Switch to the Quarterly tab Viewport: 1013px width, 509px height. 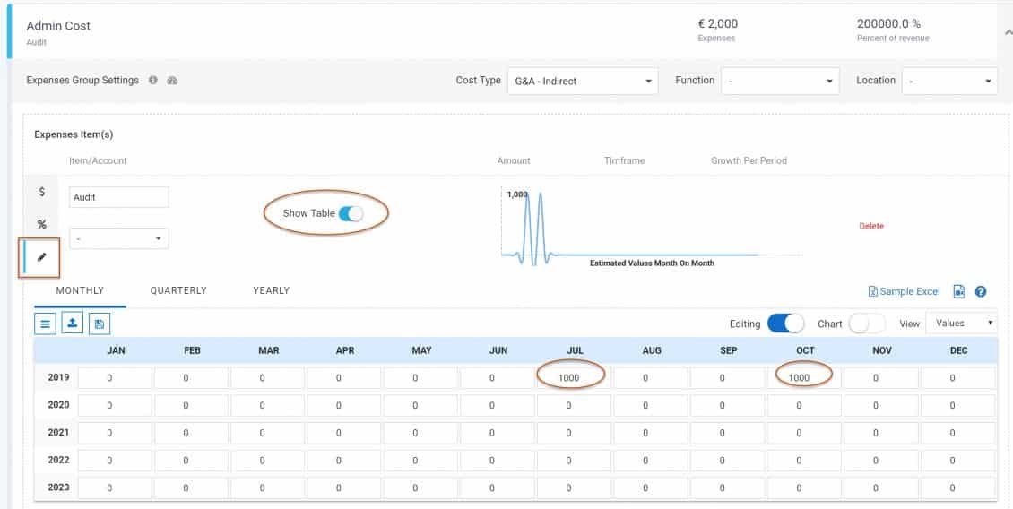[x=178, y=290]
